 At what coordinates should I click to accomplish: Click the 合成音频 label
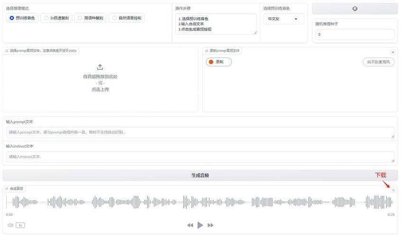click(x=14, y=189)
